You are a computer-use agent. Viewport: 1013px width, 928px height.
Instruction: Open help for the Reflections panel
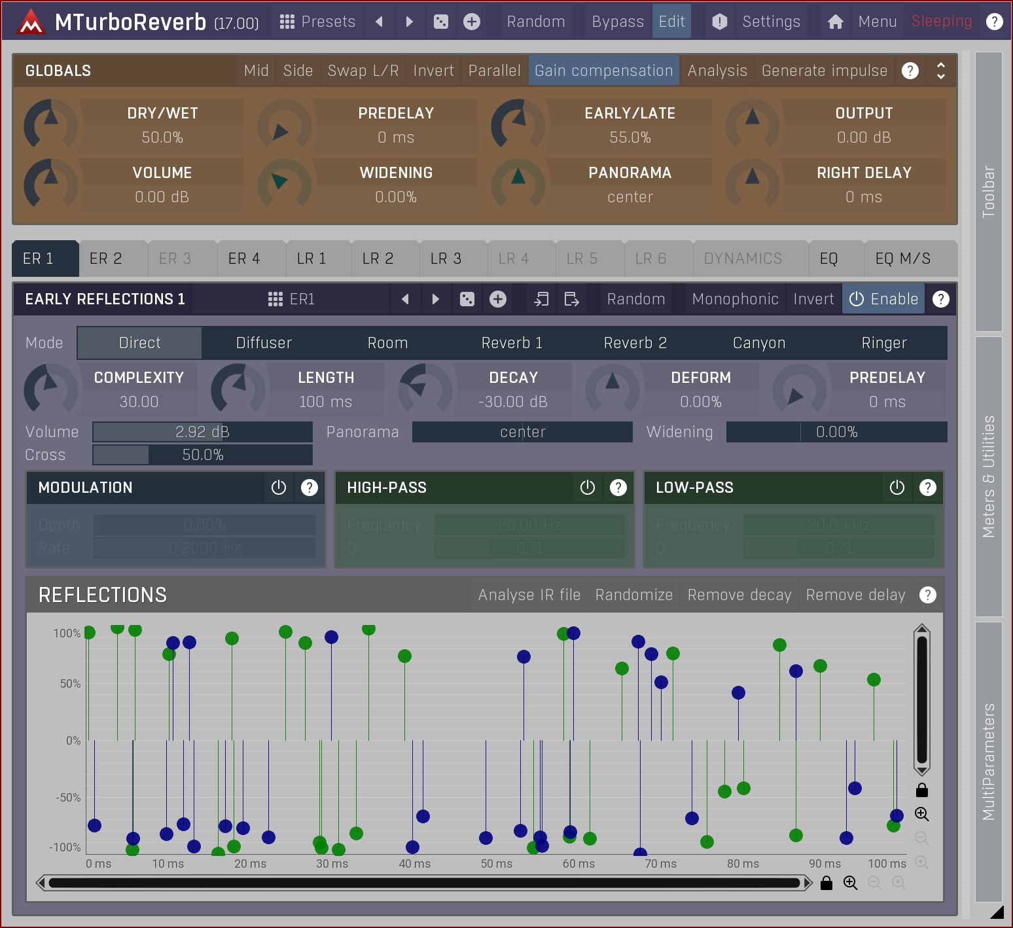point(927,595)
